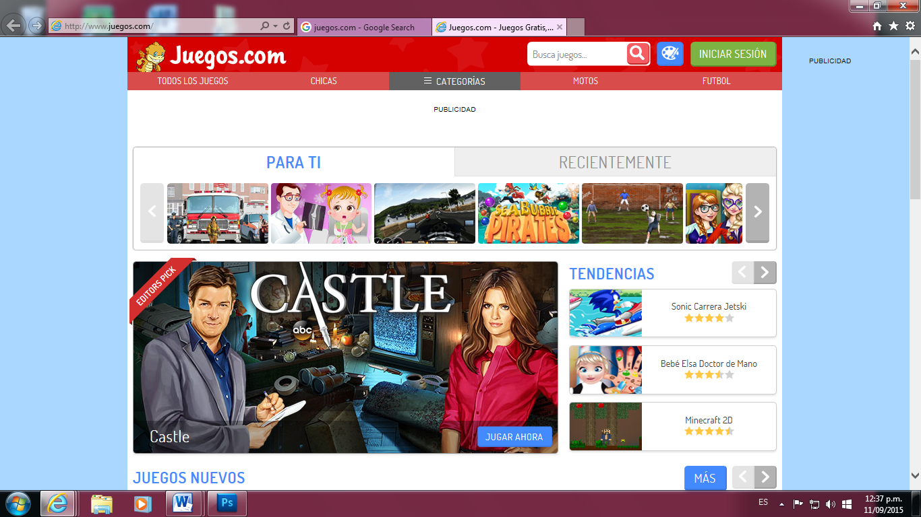Open the browser Tools gear icon
Screen dimensions: 921x517
tap(910, 26)
